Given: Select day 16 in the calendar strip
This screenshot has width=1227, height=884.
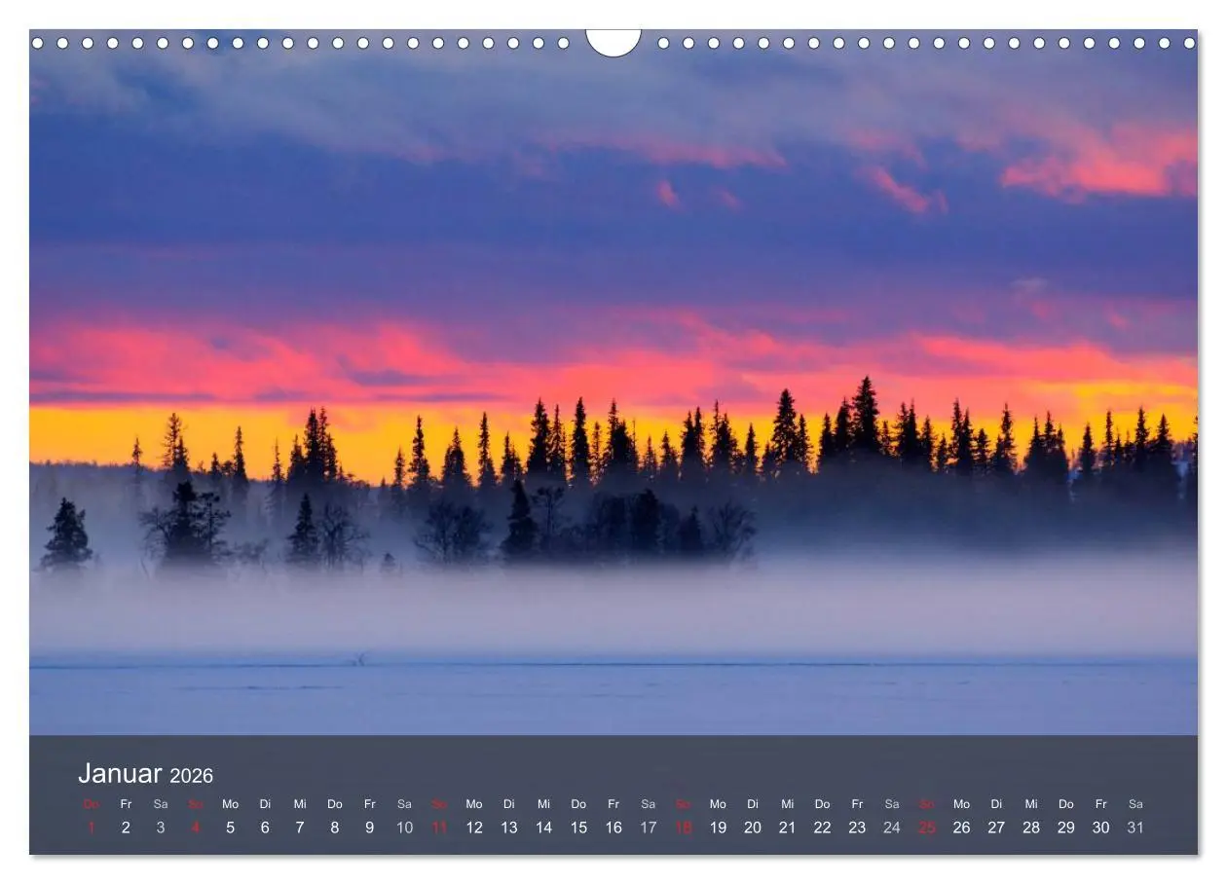Looking at the screenshot, I should point(613,828).
